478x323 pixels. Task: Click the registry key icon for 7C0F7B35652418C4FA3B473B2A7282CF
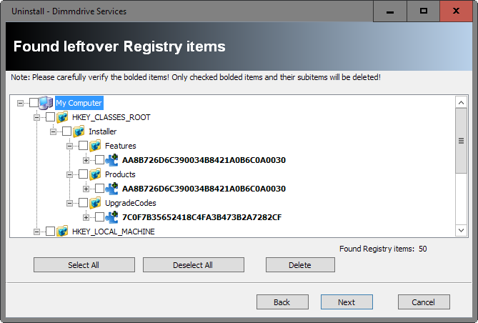112,217
